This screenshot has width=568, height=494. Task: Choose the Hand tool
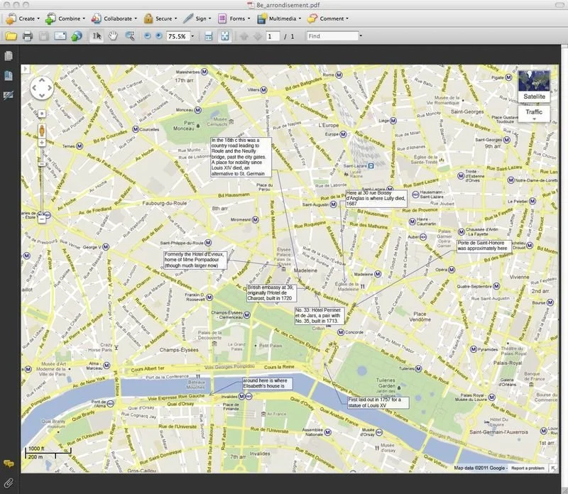click(x=113, y=36)
